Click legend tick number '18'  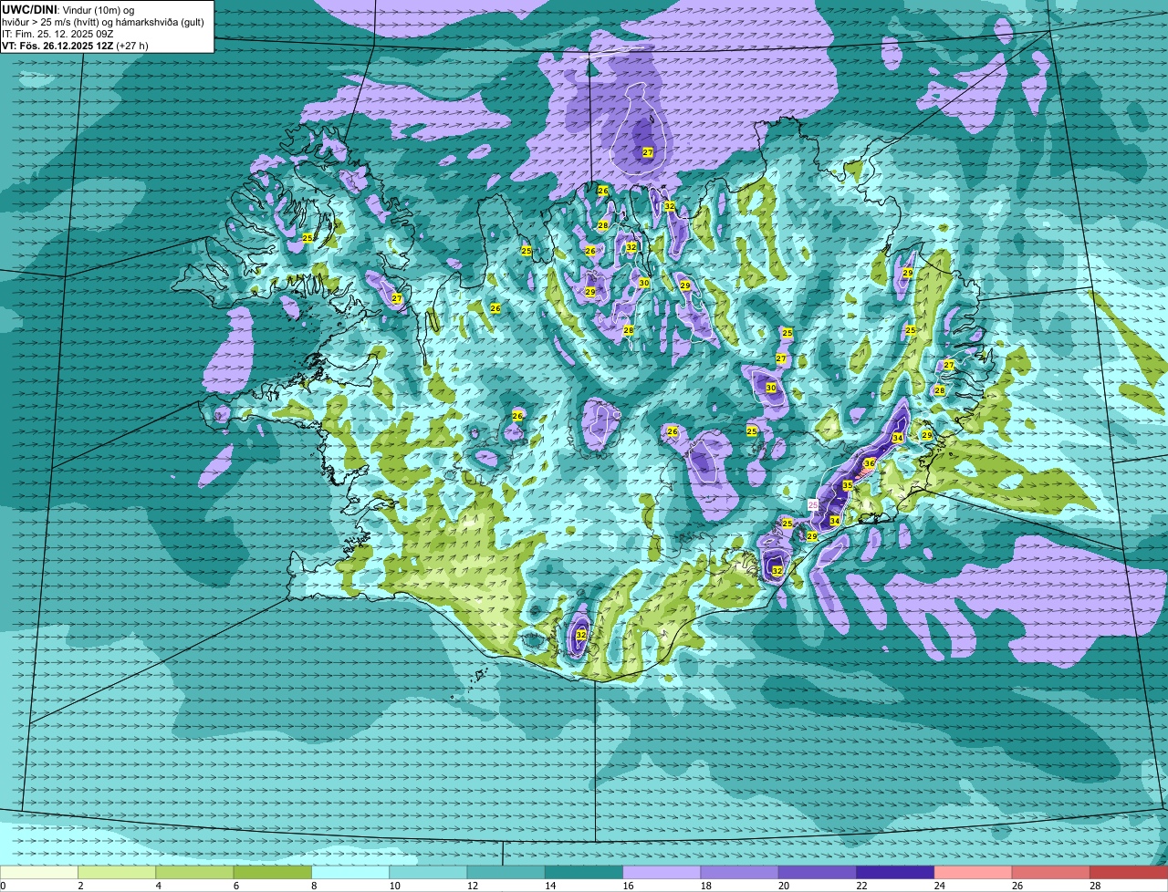[705, 886]
